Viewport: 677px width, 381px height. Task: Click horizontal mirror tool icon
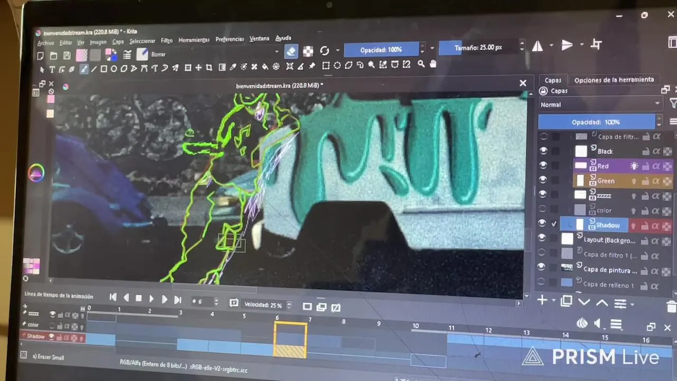pyautogui.click(x=537, y=47)
